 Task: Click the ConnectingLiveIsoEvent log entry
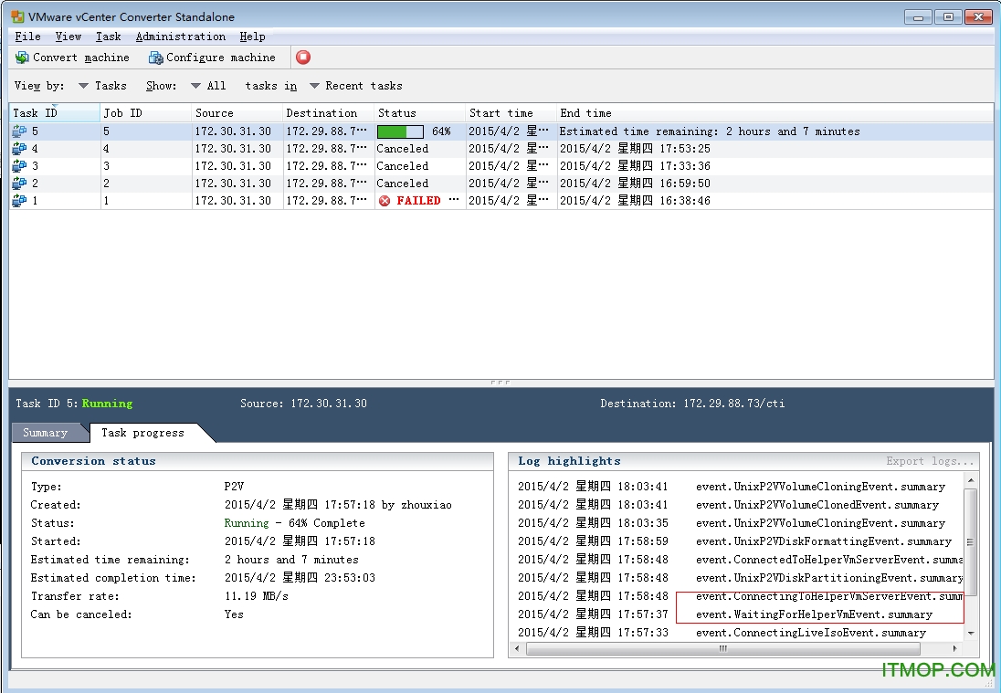pyautogui.click(x=811, y=633)
